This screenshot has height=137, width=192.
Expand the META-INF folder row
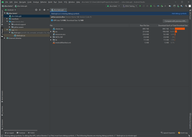[51, 37]
